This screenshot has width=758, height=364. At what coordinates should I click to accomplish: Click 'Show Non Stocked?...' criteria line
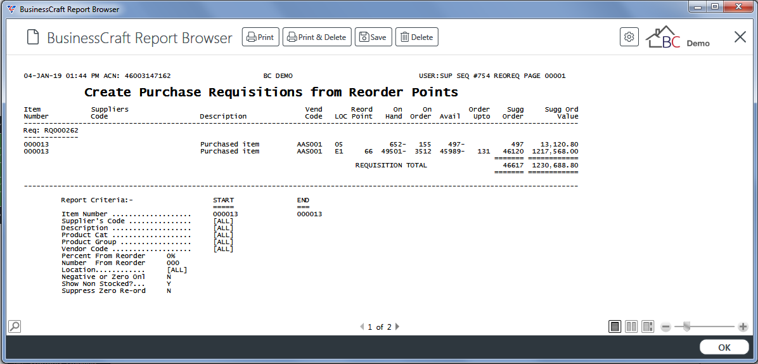[116, 283]
